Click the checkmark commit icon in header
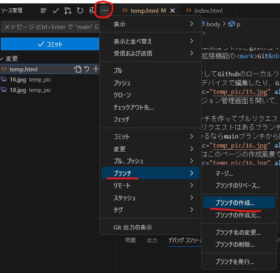The image size is (280, 273). 56,11
